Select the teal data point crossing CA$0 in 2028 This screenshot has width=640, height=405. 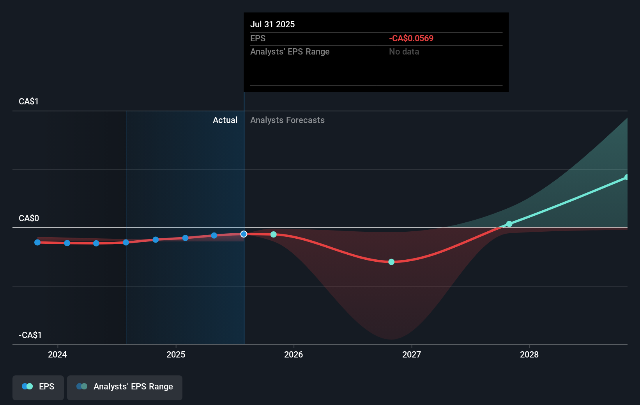click(x=509, y=224)
